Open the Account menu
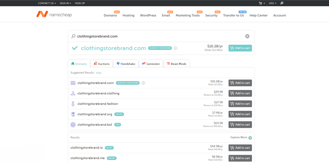Image resolution: width=329 pixels, height=163 pixels. pyautogui.click(x=280, y=15)
